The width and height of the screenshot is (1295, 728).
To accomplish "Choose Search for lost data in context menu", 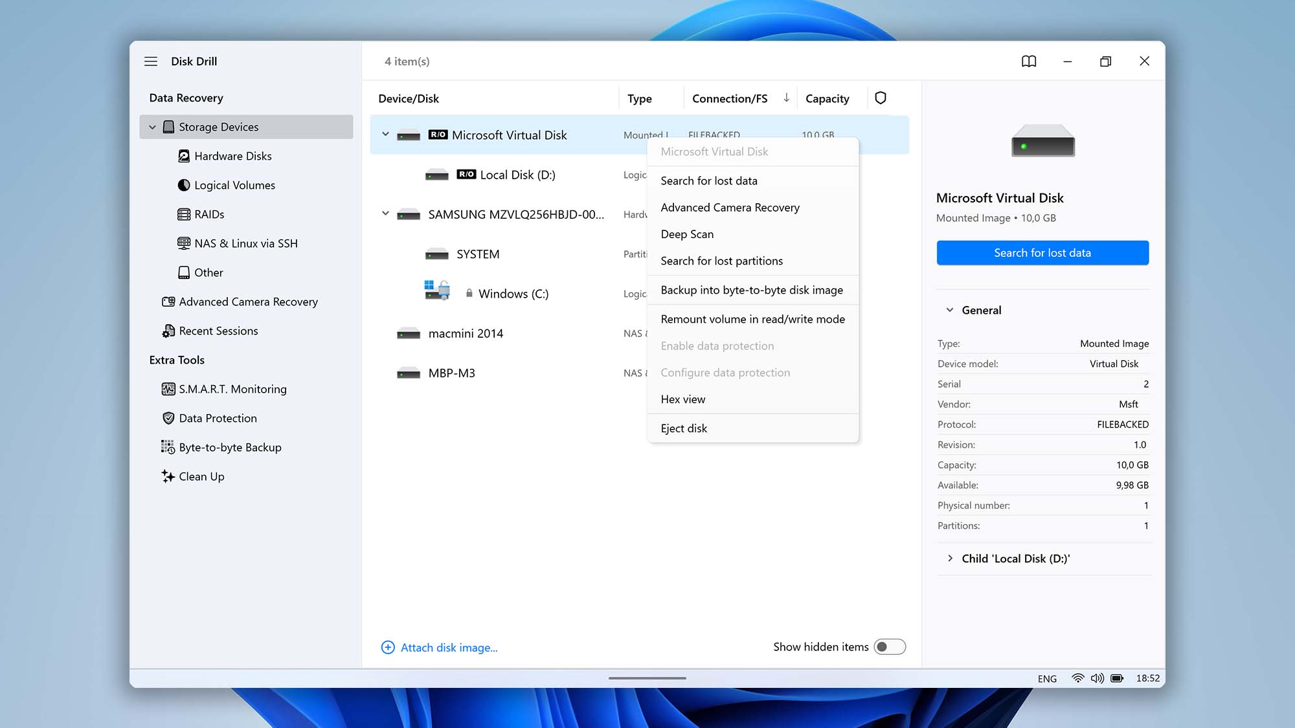I will (752, 181).
